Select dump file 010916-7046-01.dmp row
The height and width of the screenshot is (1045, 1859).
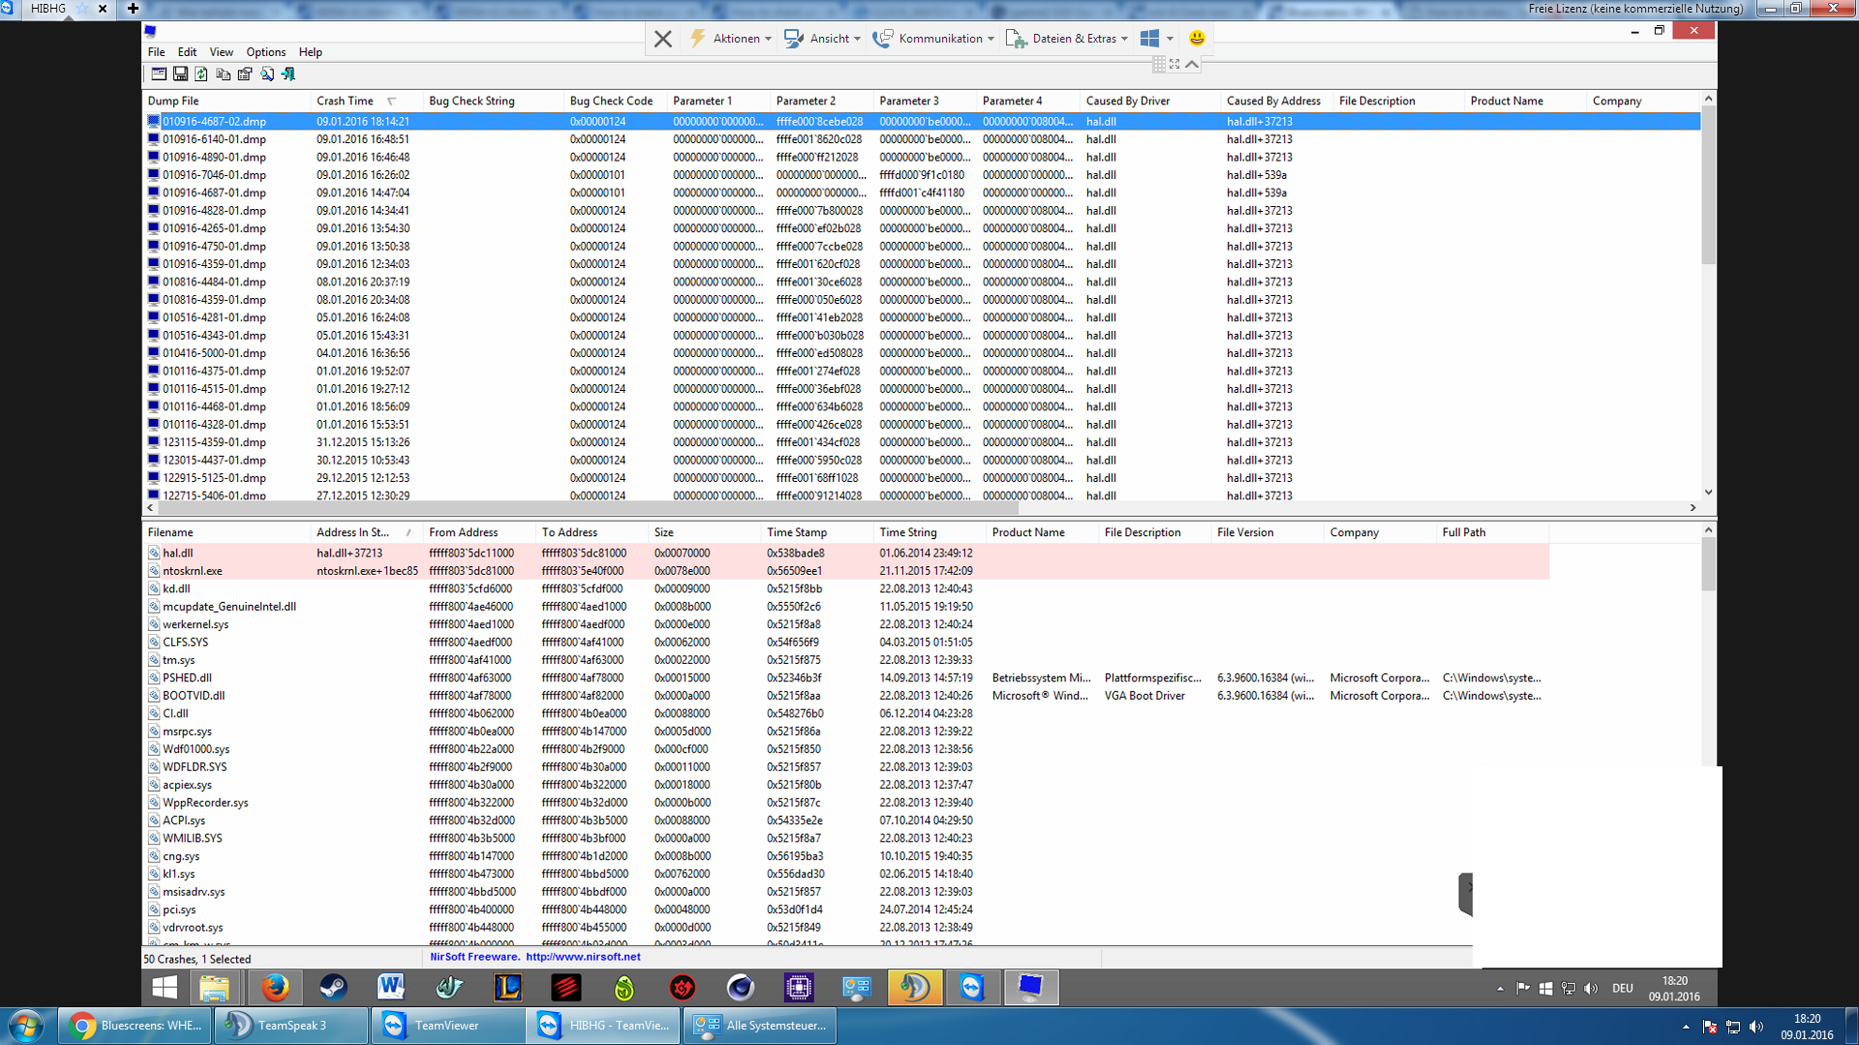[214, 175]
